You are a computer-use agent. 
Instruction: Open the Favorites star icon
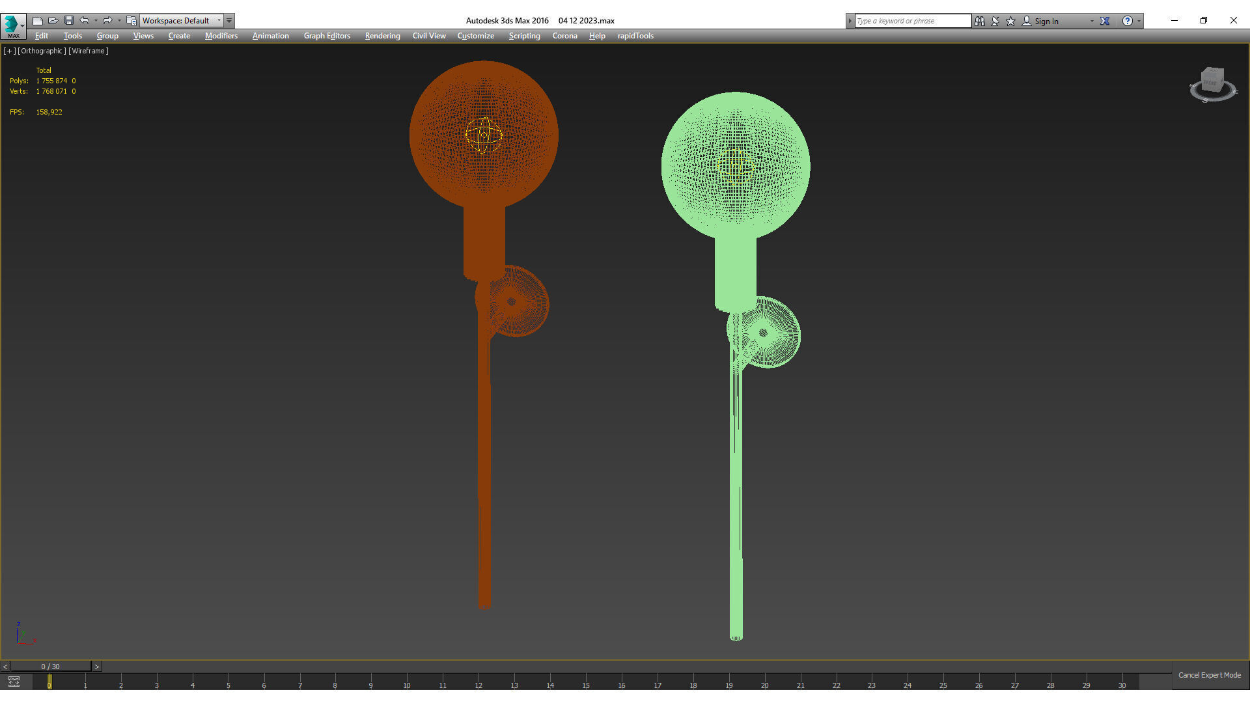click(1010, 21)
